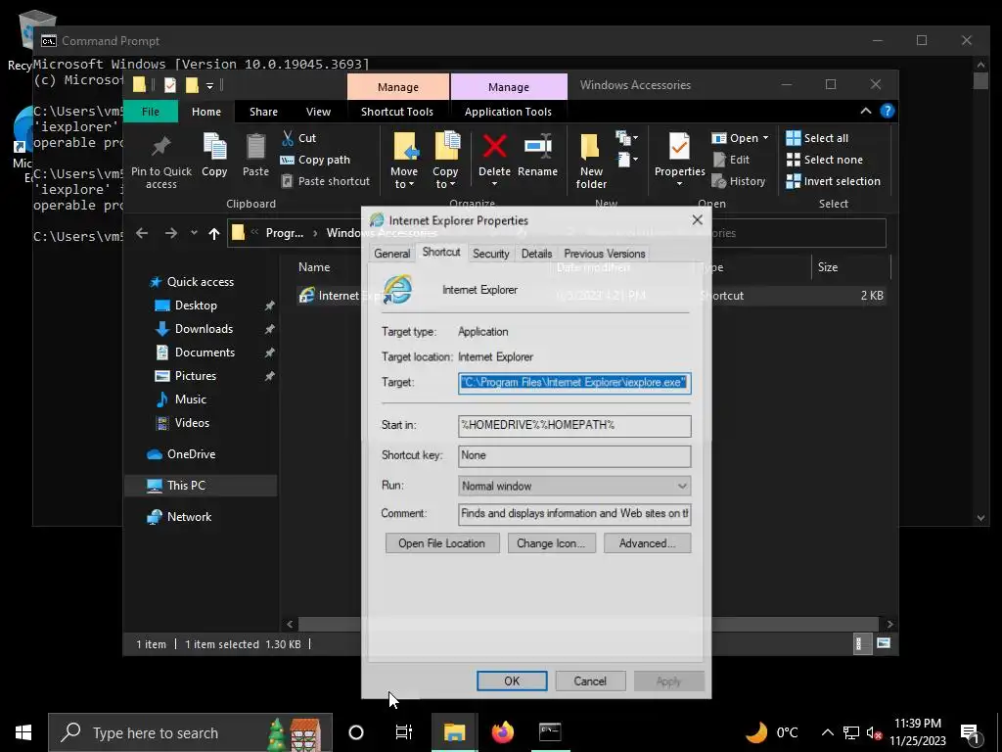
Task: Cut the selected item with scissors
Action: [x=299, y=138]
